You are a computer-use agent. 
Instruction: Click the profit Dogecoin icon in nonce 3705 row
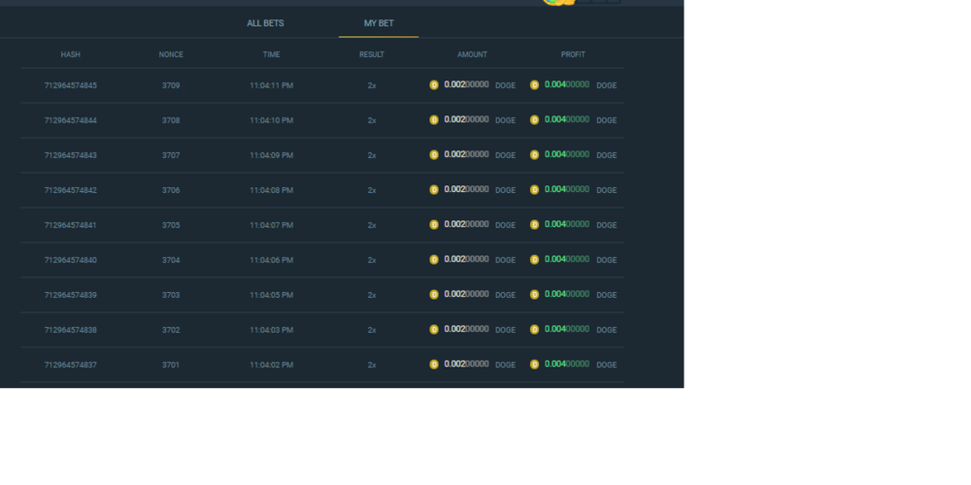point(534,225)
